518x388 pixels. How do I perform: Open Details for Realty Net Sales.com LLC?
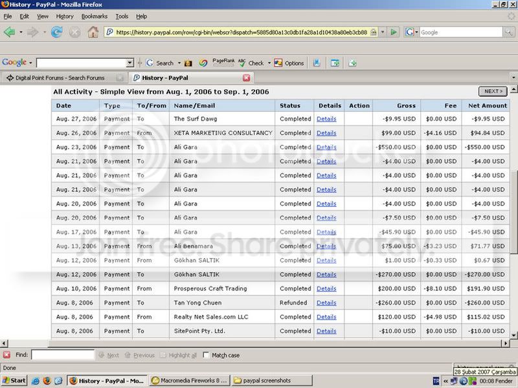[326, 317]
